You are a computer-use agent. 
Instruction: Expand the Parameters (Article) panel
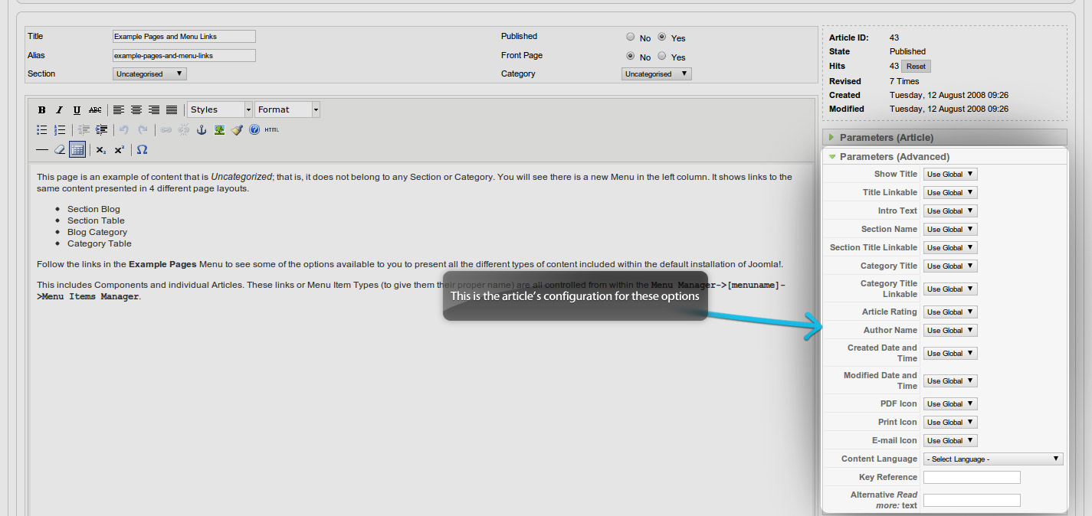pyautogui.click(x=945, y=138)
